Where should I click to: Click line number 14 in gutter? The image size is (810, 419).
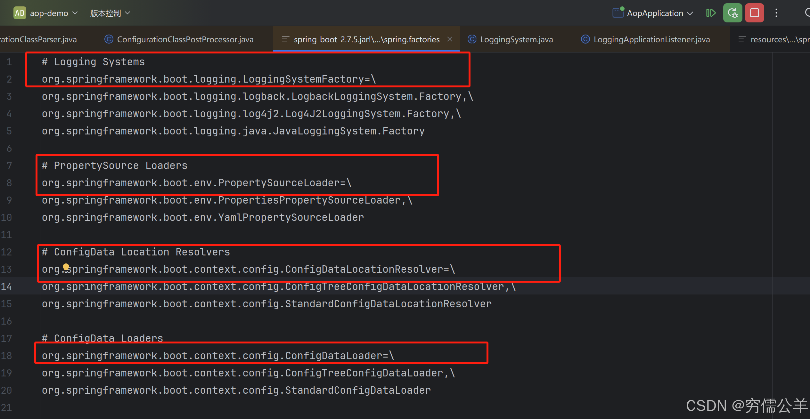[x=6, y=286]
